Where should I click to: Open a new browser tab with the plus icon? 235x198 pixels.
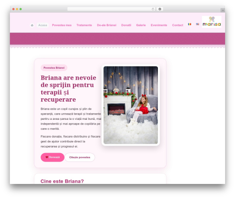tap(223, 10)
